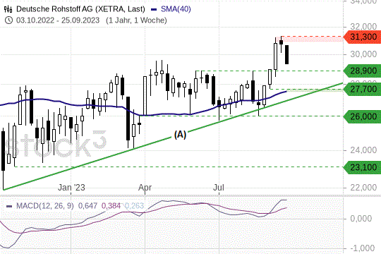The height and width of the screenshot is (254, 381).
Task: Click the red 31,300 price label
Action: pyautogui.click(x=362, y=37)
